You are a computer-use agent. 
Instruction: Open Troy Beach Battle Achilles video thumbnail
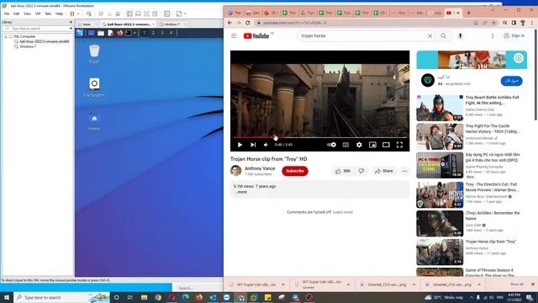[440, 108]
